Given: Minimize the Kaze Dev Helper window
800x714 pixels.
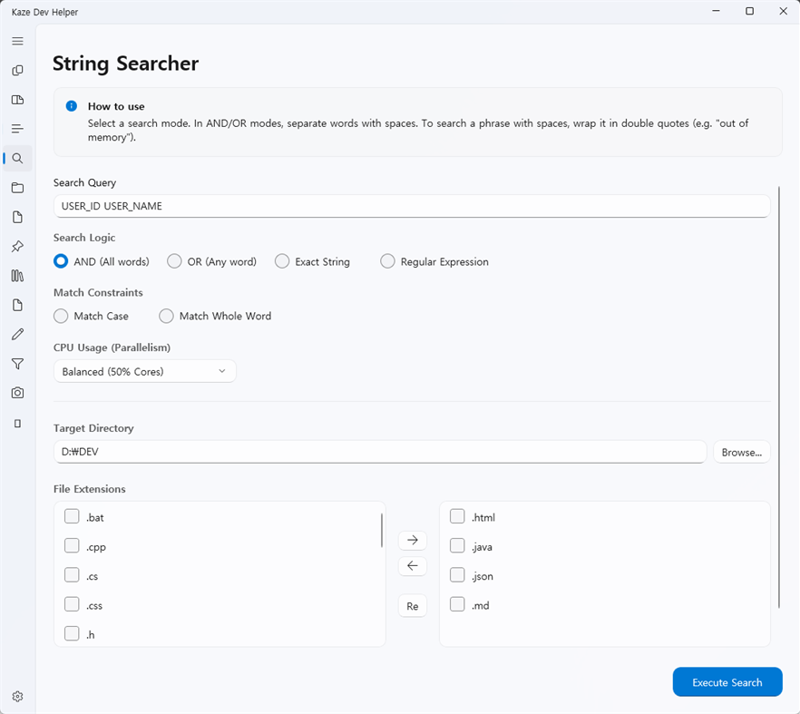Looking at the screenshot, I should point(717,11).
